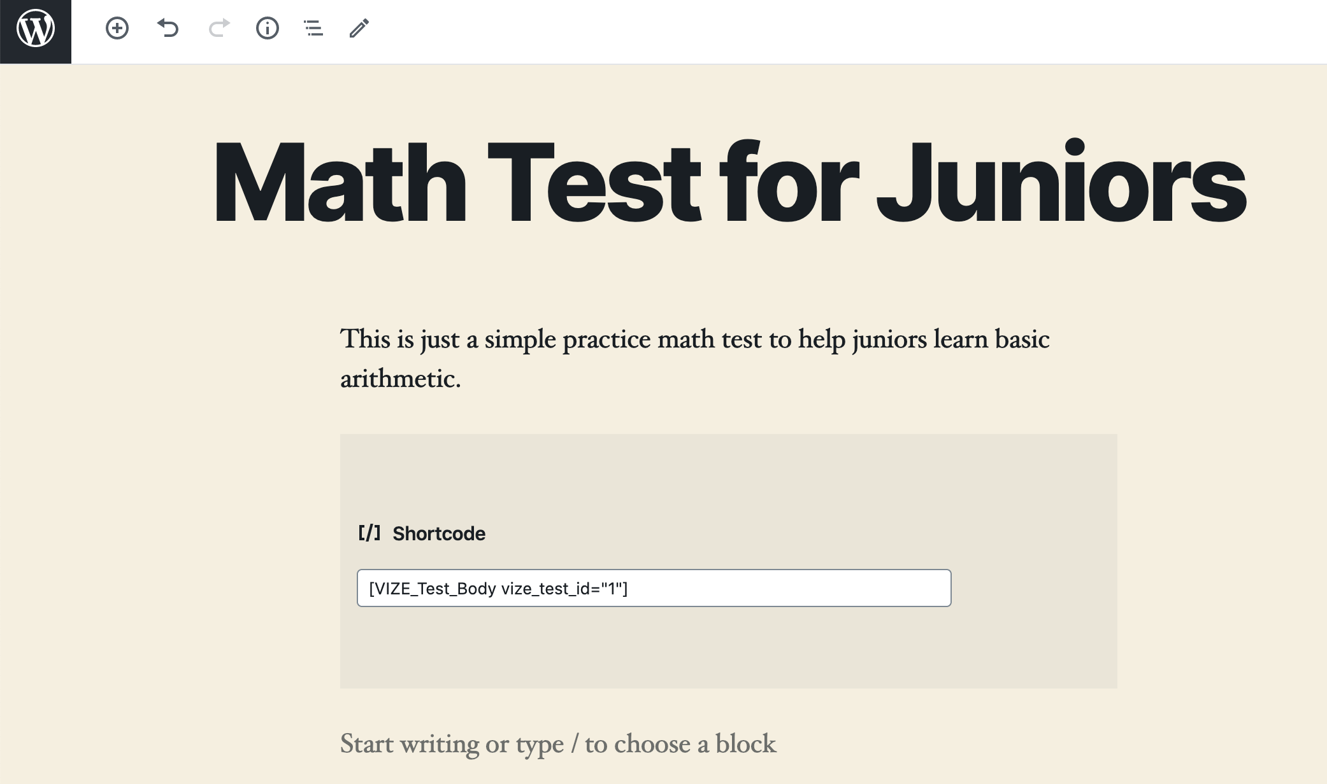
Task: Click the WordPress logo to exit editor
Action: coord(36,30)
